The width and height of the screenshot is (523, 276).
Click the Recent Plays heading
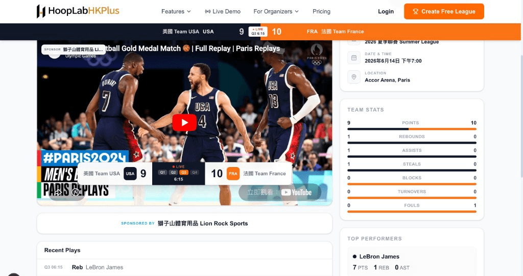pyautogui.click(x=62, y=251)
